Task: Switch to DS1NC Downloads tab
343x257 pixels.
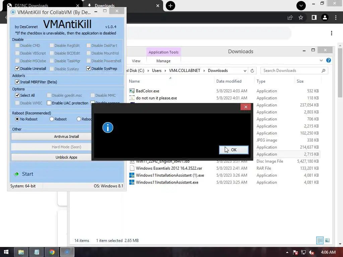Action: (x=42, y=5)
